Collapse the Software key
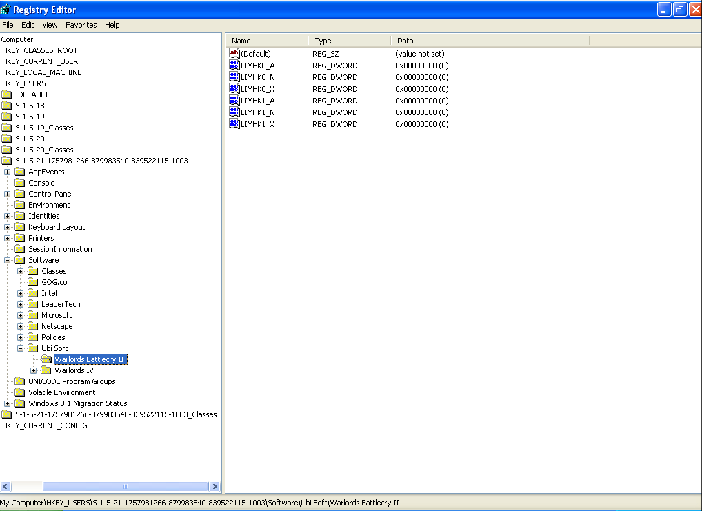The width and height of the screenshot is (702, 511). 7,260
